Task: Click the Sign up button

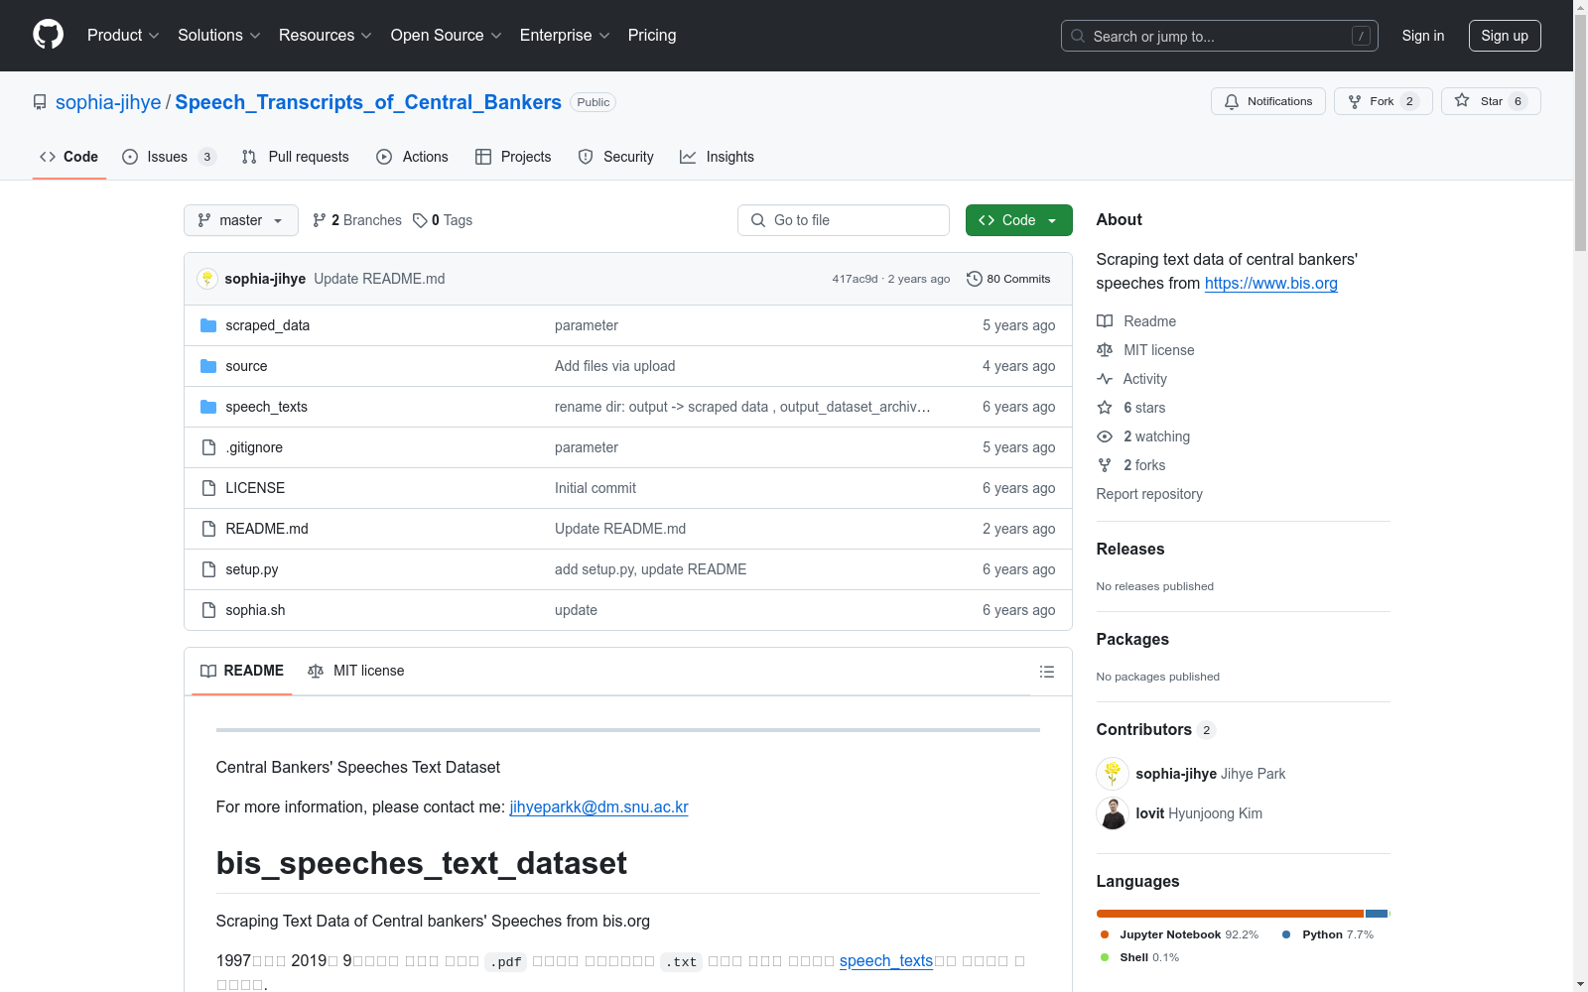Action: click(1505, 36)
